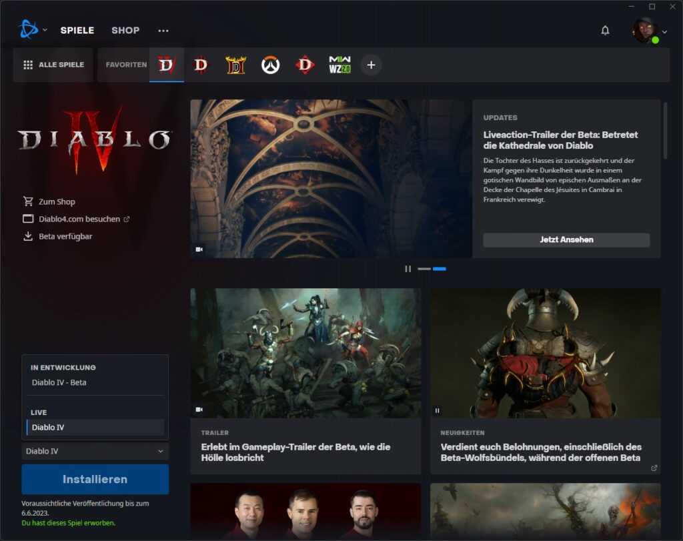Open the news thumbnail showing three men

[x=305, y=511]
